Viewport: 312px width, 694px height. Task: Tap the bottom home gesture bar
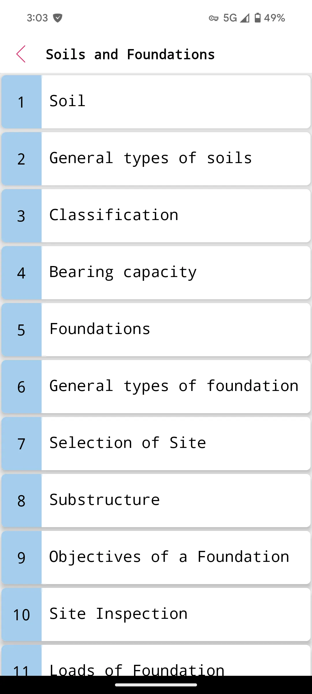click(x=156, y=685)
